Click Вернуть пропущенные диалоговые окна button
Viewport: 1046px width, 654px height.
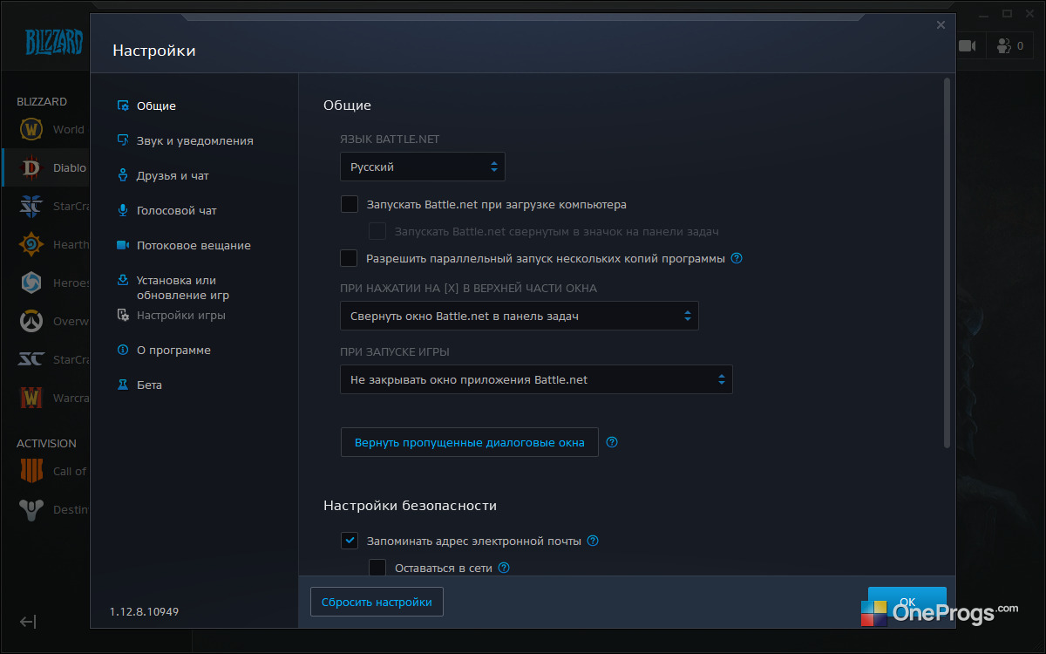pyautogui.click(x=469, y=442)
